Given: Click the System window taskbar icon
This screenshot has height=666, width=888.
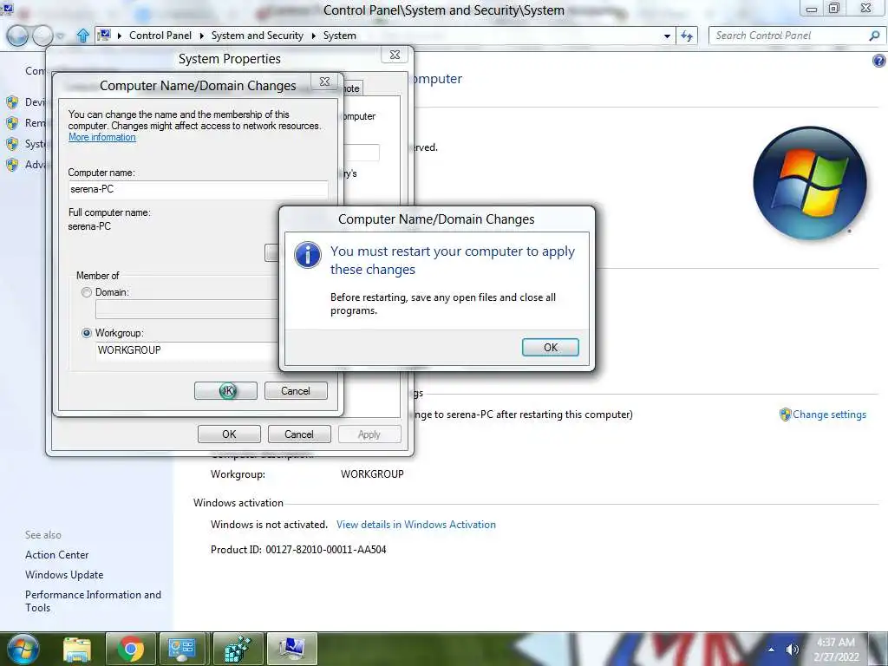Looking at the screenshot, I should [x=291, y=650].
